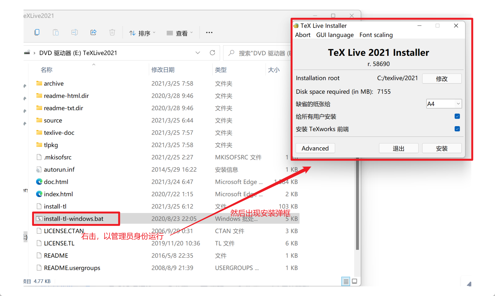The height and width of the screenshot is (296, 495).
Task: Click the delete trash icon in toolbar
Action: coord(112,32)
